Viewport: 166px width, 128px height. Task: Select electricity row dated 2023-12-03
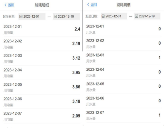(x=42, y=58)
